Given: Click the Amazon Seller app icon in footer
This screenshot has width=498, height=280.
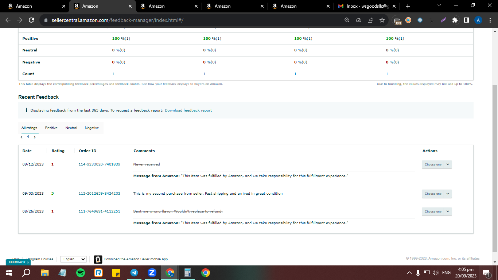Looking at the screenshot, I should [x=98, y=259].
